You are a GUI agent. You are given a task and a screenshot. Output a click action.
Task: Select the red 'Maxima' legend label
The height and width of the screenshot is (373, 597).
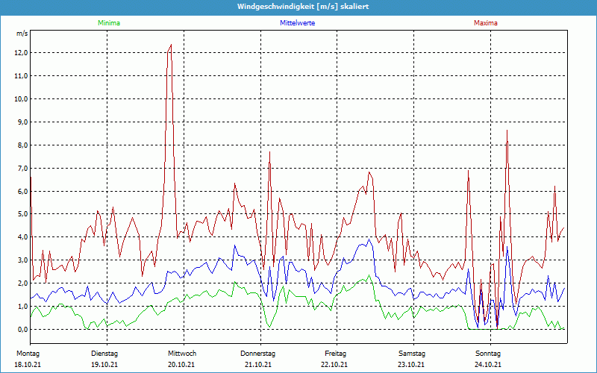pos(486,23)
